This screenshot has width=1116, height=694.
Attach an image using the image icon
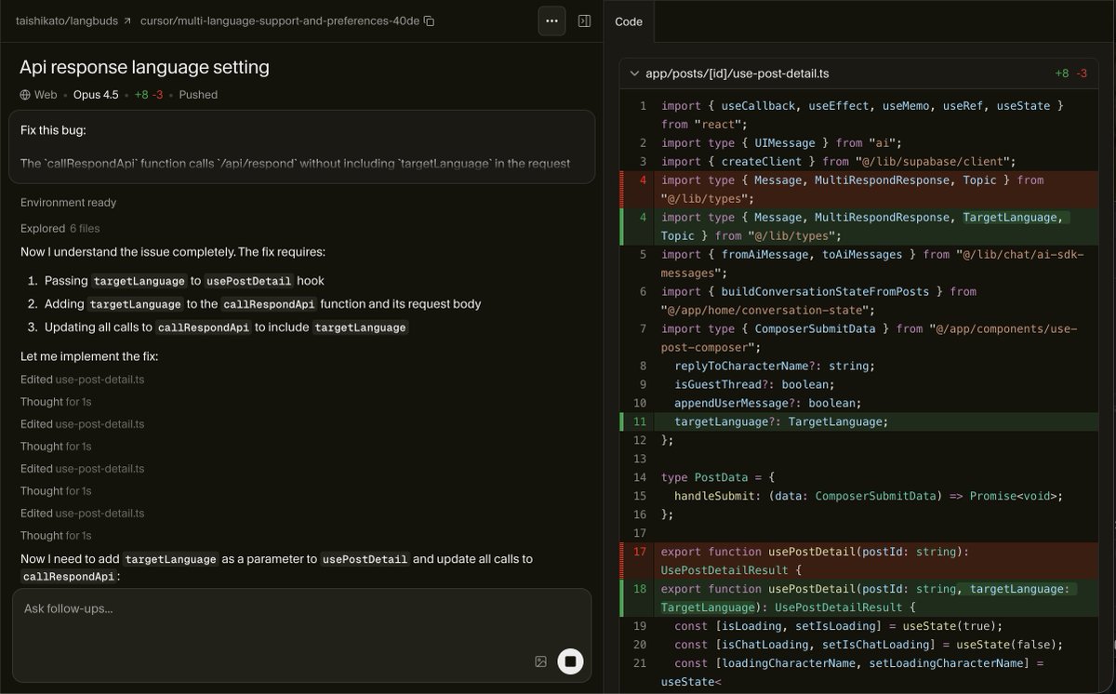[540, 661]
